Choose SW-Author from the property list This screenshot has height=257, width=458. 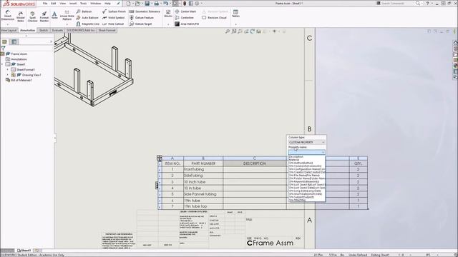pos(301,163)
